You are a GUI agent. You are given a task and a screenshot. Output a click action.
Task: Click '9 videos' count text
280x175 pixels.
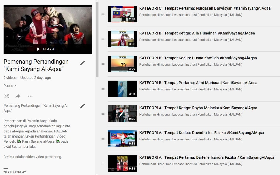10,78
